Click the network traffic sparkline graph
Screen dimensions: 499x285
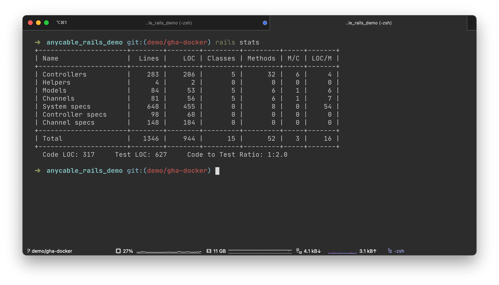pos(342,252)
